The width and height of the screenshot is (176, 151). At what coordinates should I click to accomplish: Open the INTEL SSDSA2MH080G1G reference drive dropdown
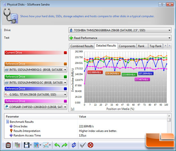[36, 70]
